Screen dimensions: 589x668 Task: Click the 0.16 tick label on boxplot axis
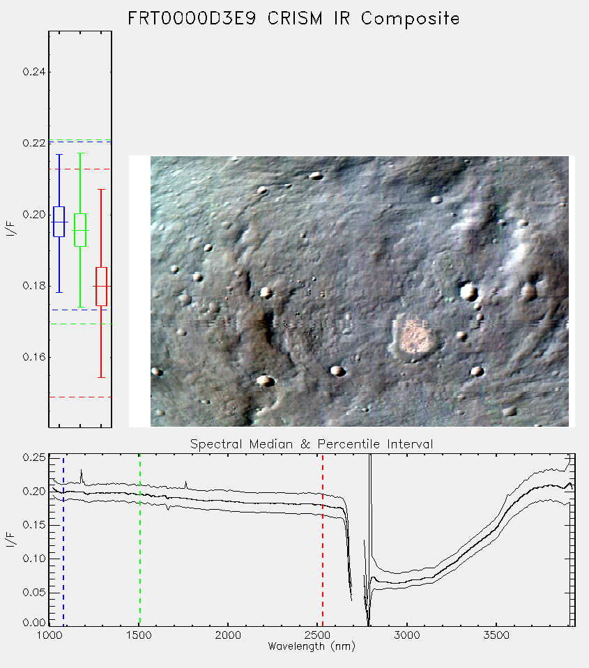coord(34,357)
